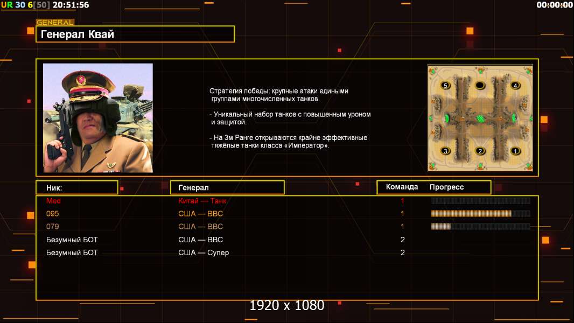Click the "Уникальный набор танков" description line
This screenshot has height=323, width=574.
[x=290, y=118]
